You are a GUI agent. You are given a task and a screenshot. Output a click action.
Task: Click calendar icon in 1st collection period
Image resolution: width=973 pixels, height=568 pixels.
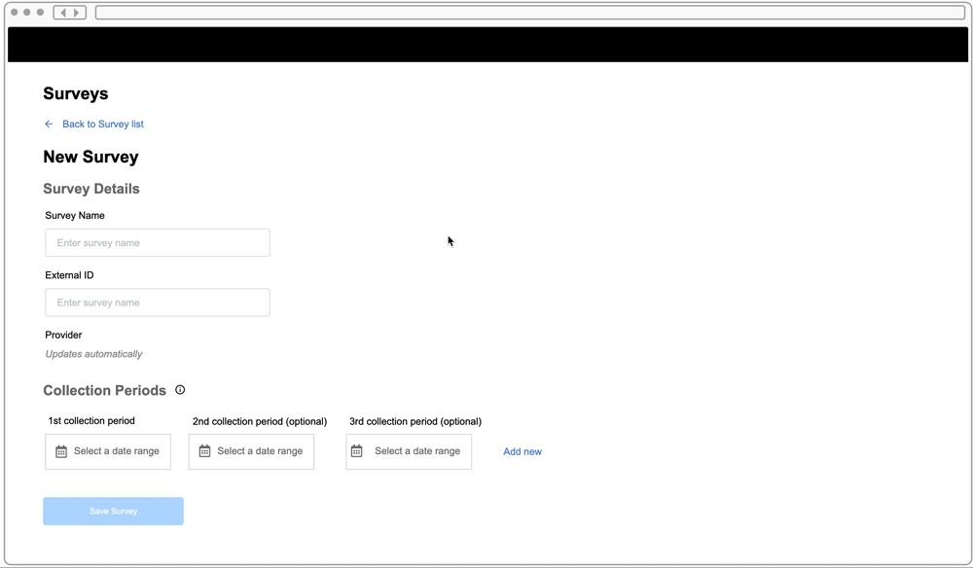(x=61, y=451)
